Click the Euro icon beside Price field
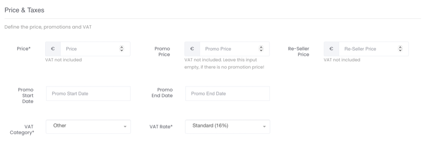Viewport: 429px width, 149px height. click(53, 49)
